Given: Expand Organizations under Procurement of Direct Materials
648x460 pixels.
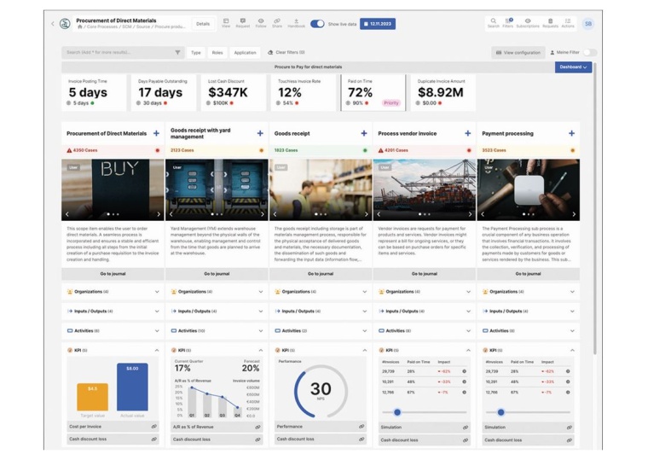Looking at the screenshot, I should 157,292.
